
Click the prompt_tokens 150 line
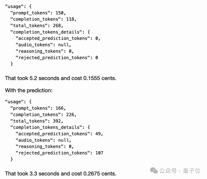point(38,13)
